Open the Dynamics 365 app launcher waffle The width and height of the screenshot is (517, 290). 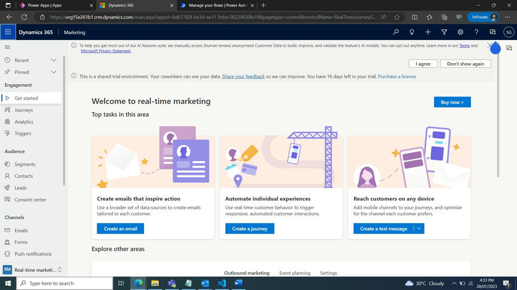point(8,32)
